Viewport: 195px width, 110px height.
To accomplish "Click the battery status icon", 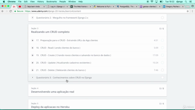I will (161, 2).
